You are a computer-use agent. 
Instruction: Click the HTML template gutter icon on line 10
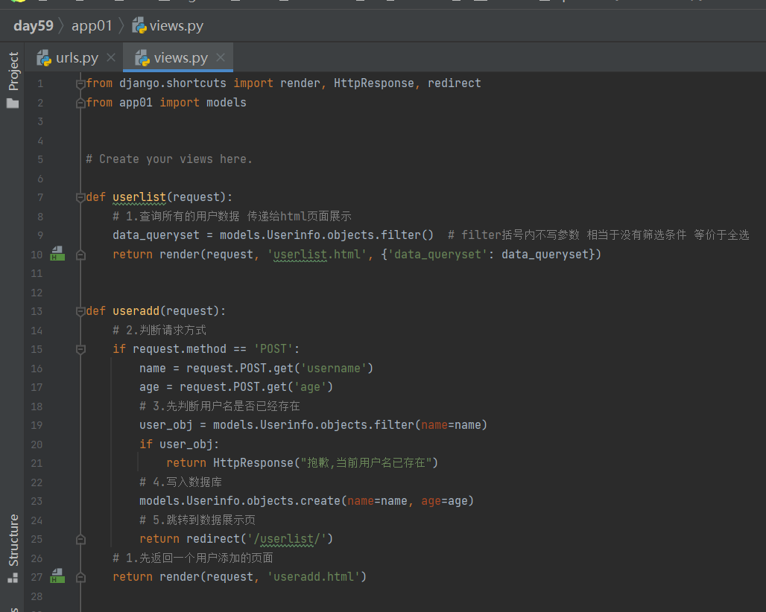coord(57,254)
